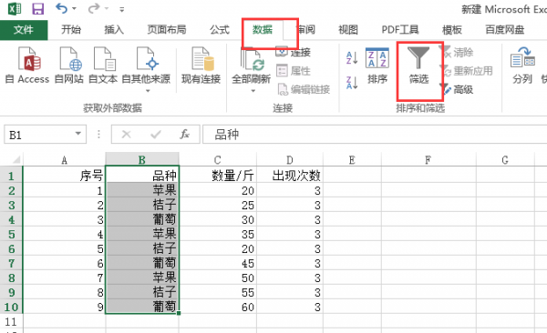
Task: Open the 排序 sort dialog
Action: click(x=377, y=66)
